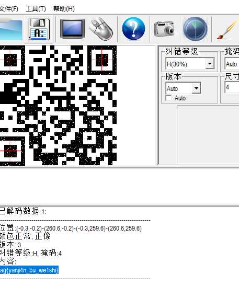Select the screen capture monitor icon
Viewport: 239px width, 298px height.
(73, 29)
